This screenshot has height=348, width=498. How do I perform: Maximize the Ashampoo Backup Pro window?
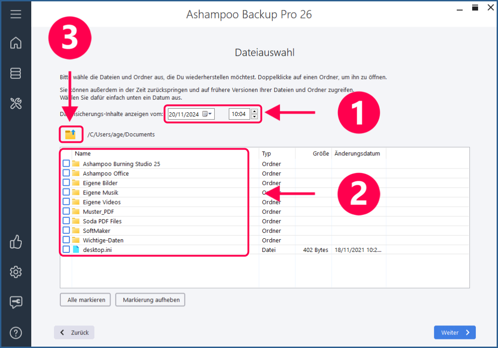(475, 8)
